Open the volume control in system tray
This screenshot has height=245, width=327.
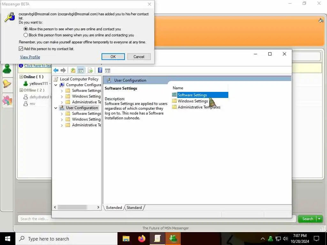[x=285, y=239]
